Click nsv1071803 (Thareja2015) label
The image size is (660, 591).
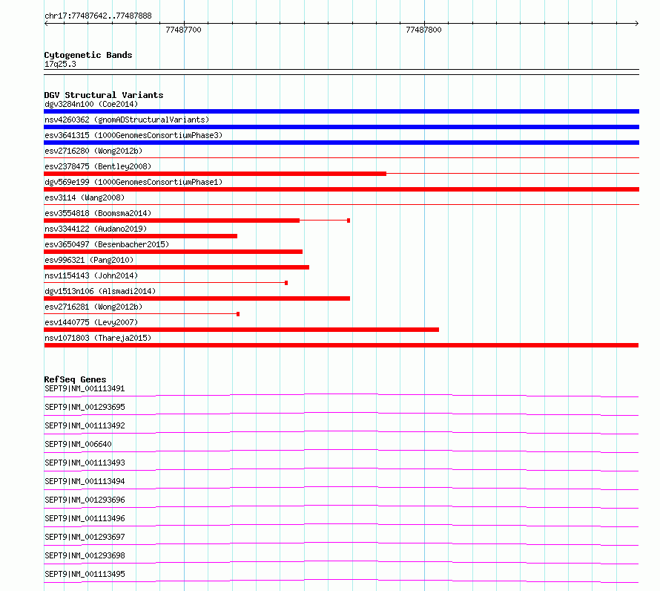coord(98,338)
